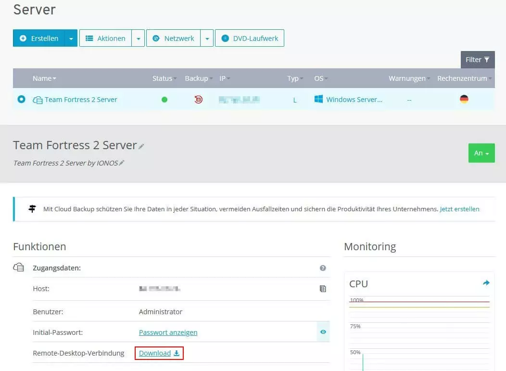Sort by the Status column header

tap(164, 78)
